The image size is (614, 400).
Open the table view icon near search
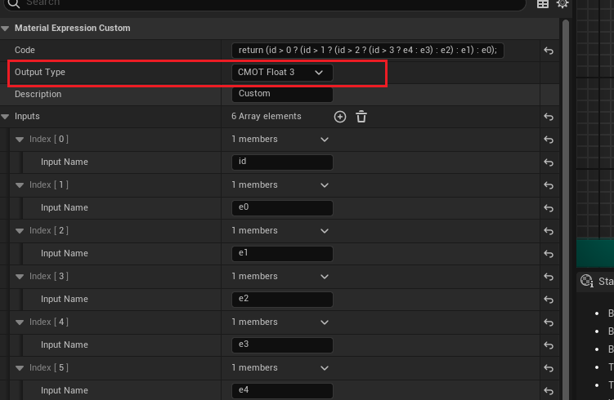tap(542, 4)
